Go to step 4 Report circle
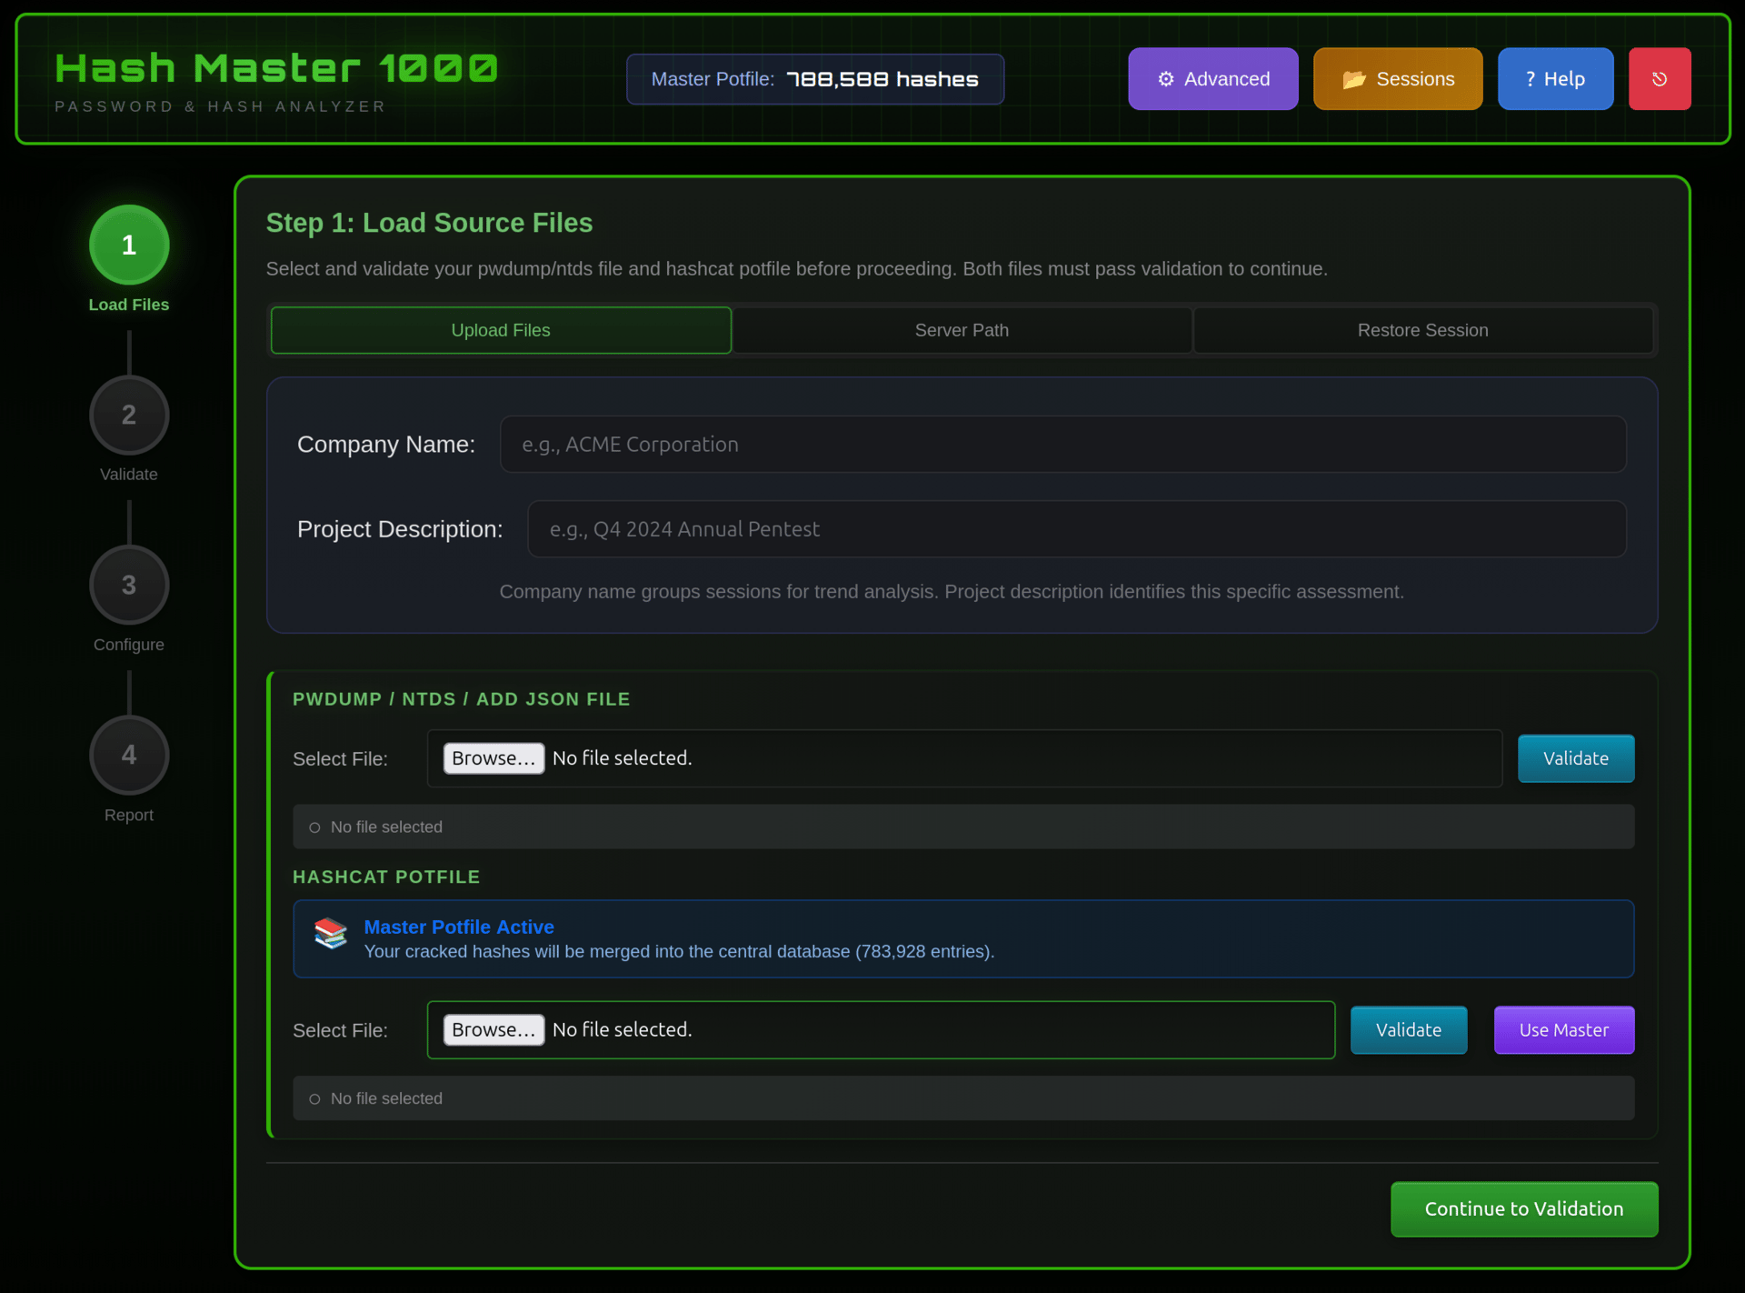Image resolution: width=1745 pixels, height=1293 pixels. (129, 755)
